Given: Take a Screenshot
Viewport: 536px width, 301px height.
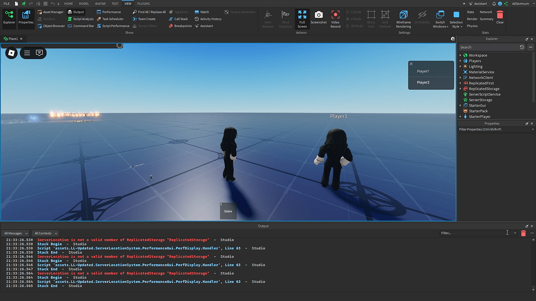Looking at the screenshot, I should (x=319, y=17).
